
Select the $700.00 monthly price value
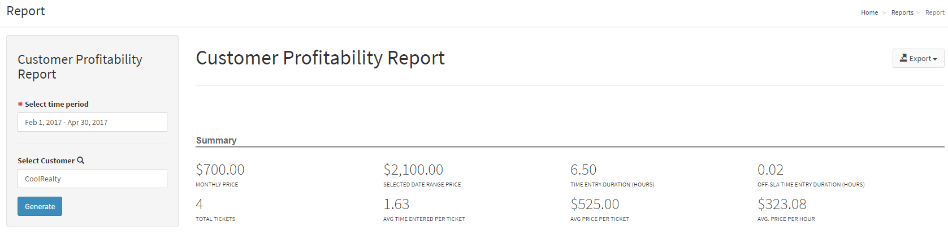pyautogui.click(x=220, y=170)
